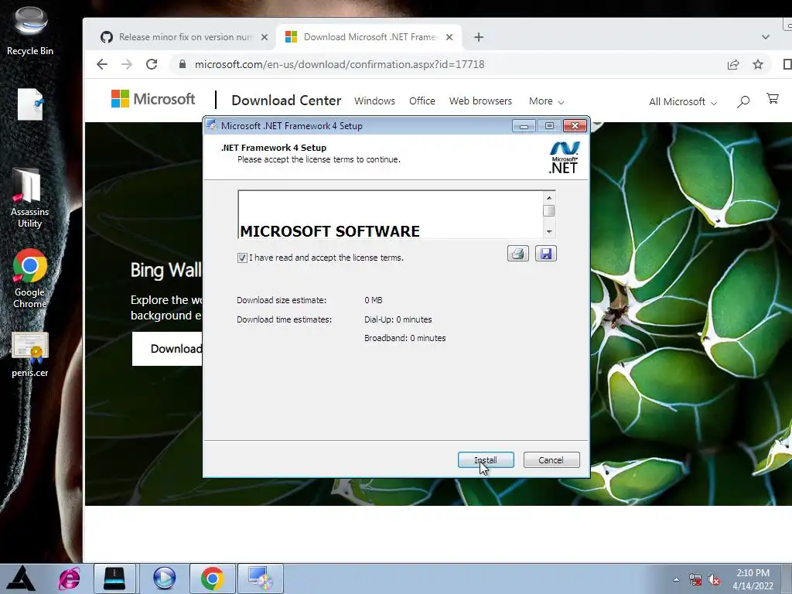Viewport: 792px width, 594px height.
Task: Save the license terms with floppy icon
Action: pyautogui.click(x=545, y=254)
